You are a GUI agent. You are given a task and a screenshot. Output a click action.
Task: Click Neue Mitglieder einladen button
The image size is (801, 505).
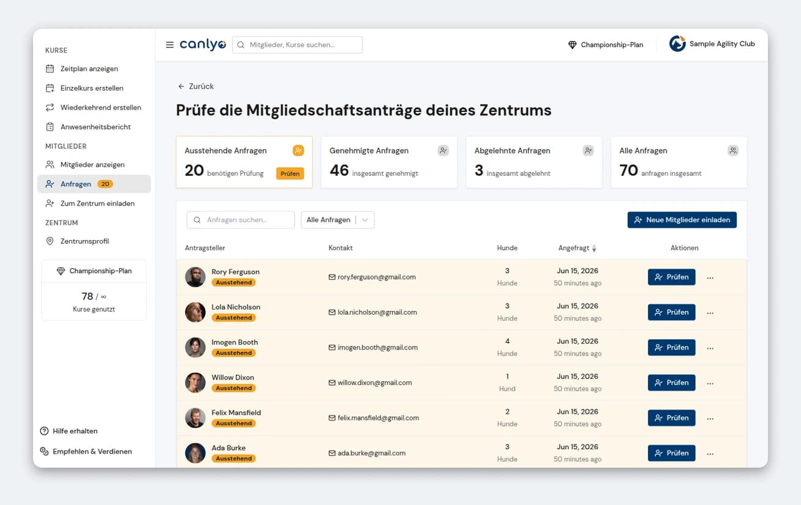click(x=682, y=220)
